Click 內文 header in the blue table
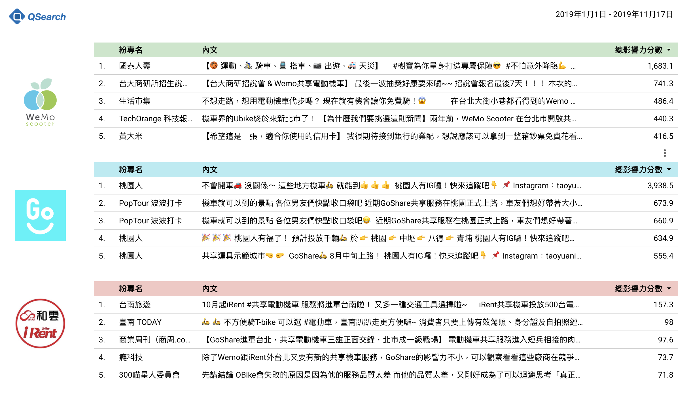Image resolution: width=691 pixels, height=398 pixels. (210, 170)
